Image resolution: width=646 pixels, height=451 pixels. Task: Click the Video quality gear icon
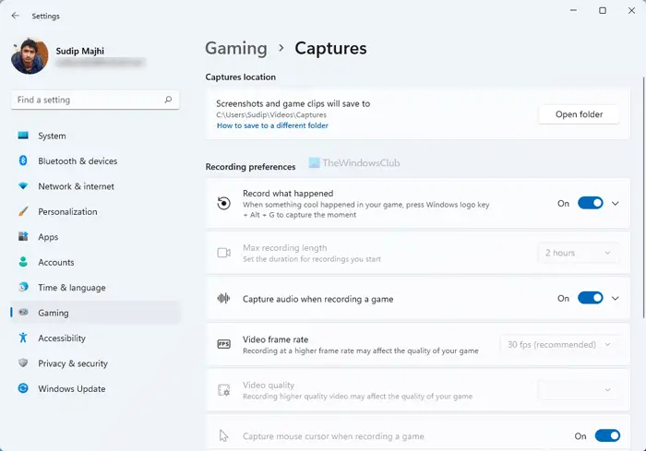(x=223, y=389)
